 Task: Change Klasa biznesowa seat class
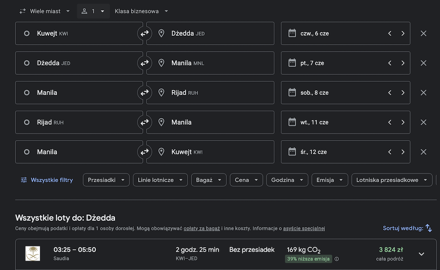point(141,11)
